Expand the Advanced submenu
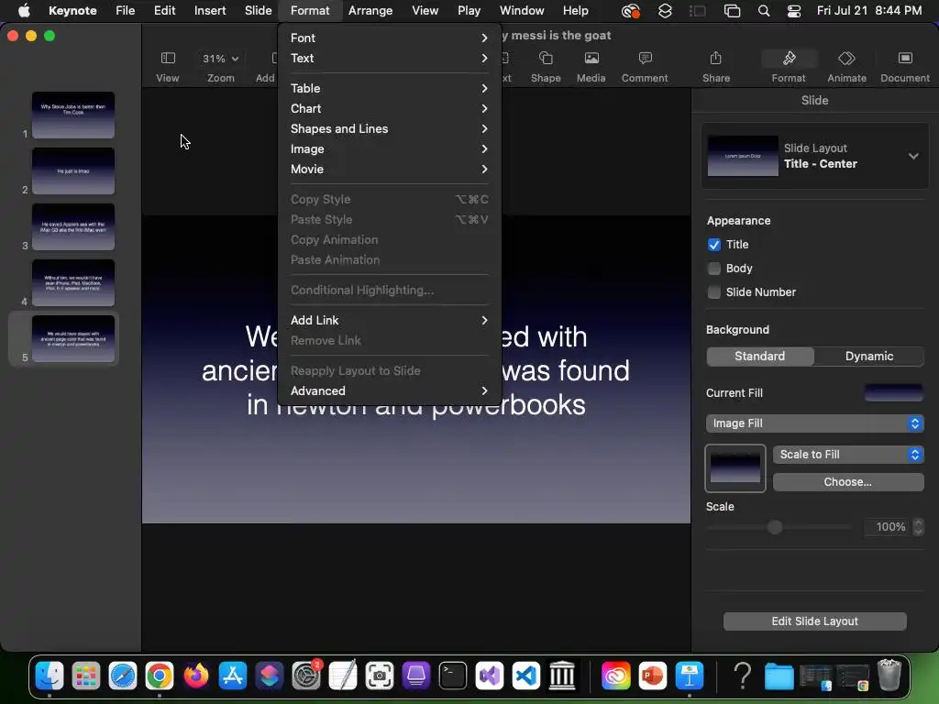 389,390
